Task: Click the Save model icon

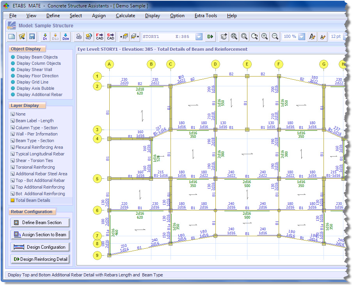Action: (32, 37)
